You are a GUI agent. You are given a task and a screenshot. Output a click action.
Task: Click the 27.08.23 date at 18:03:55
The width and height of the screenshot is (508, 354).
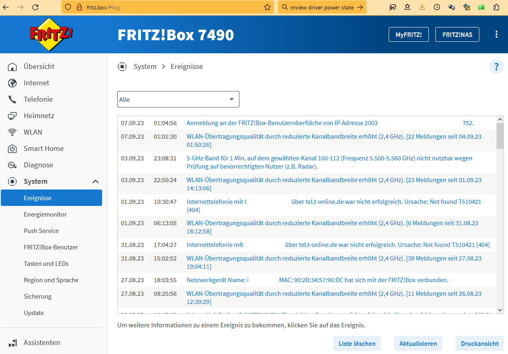pos(132,280)
